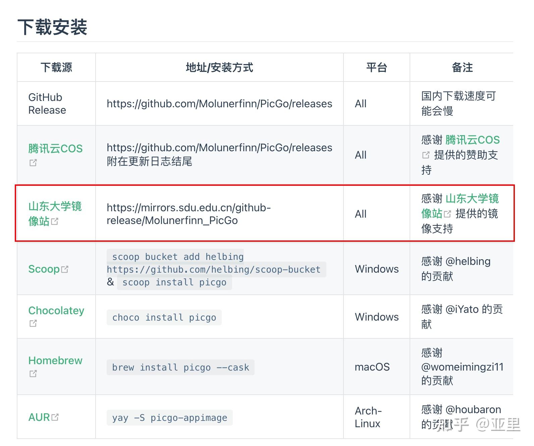Click the scoop install picgo code

tap(174, 282)
